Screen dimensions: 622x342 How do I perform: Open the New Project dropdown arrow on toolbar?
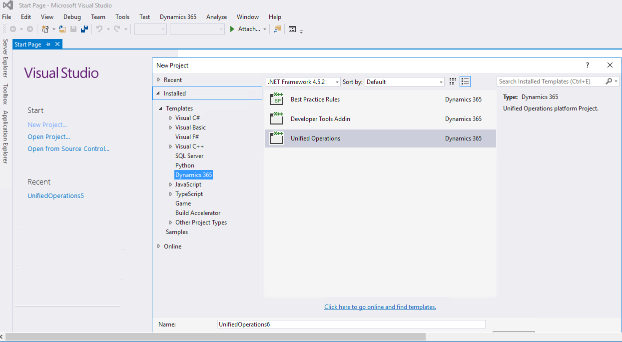pyautogui.click(x=54, y=29)
